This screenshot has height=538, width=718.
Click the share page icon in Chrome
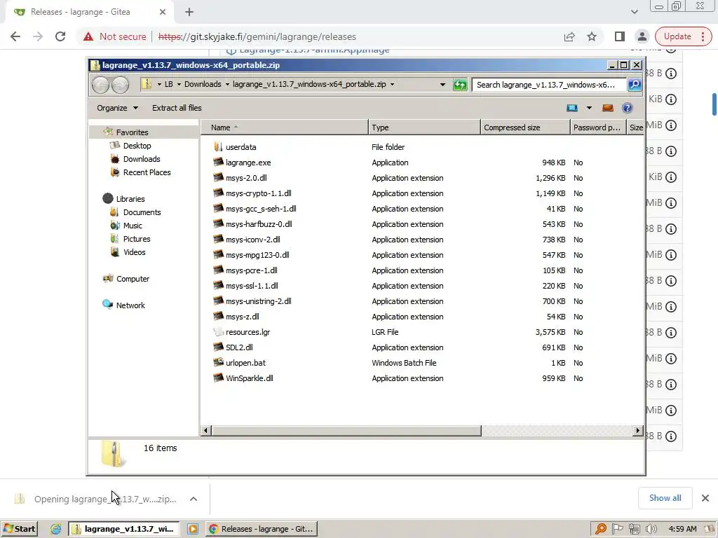(569, 36)
